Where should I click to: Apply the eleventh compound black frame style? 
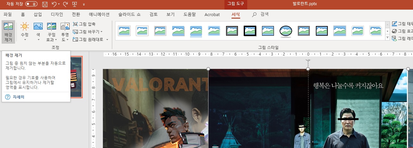[304, 31]
